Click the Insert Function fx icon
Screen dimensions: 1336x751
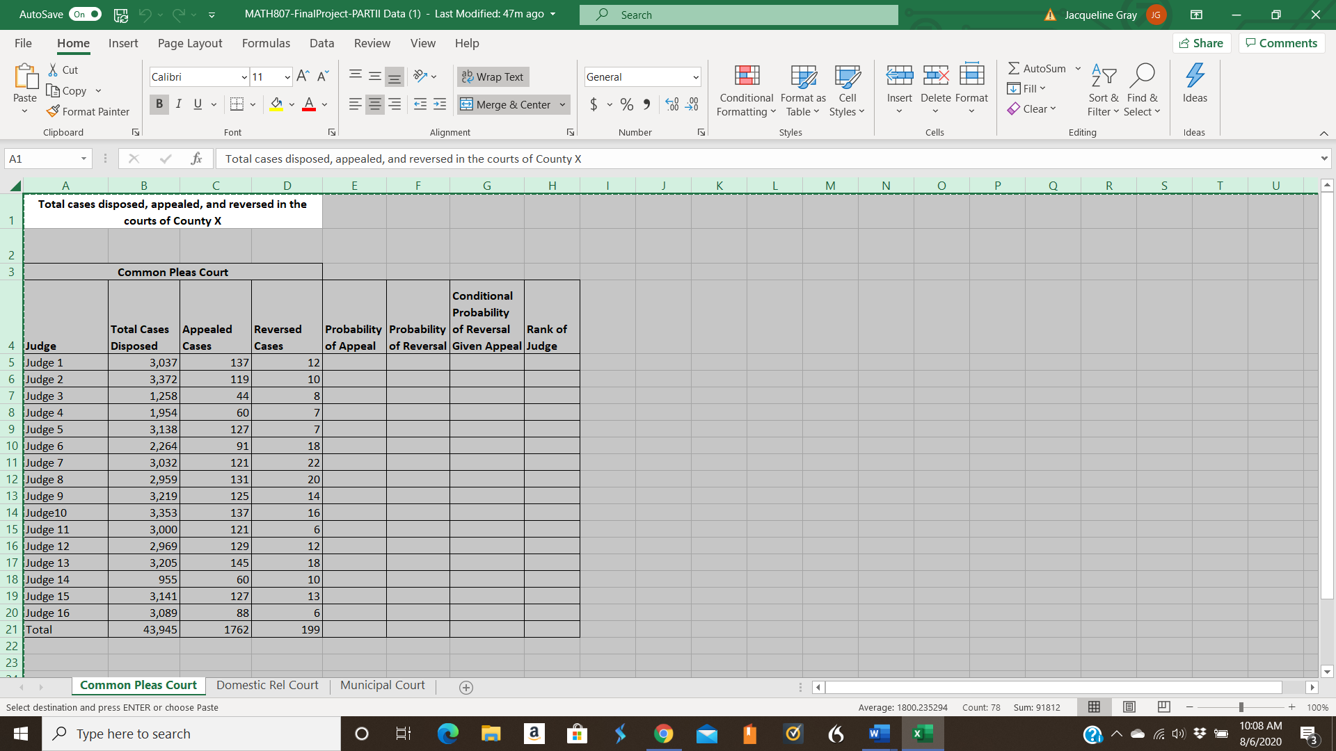point(196,159)
